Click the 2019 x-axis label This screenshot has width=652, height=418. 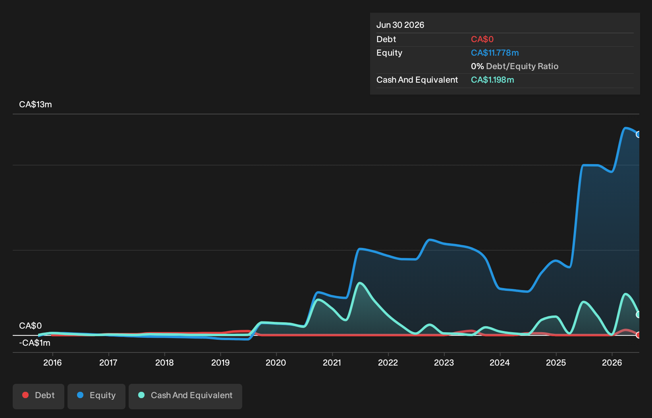(x=220, y=362)
